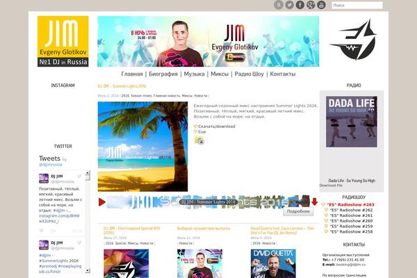Open the DJ JIM – Electrospeed Special post title

pos(132,230)
